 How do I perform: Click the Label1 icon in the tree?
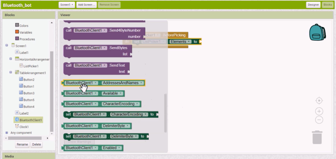17,52
